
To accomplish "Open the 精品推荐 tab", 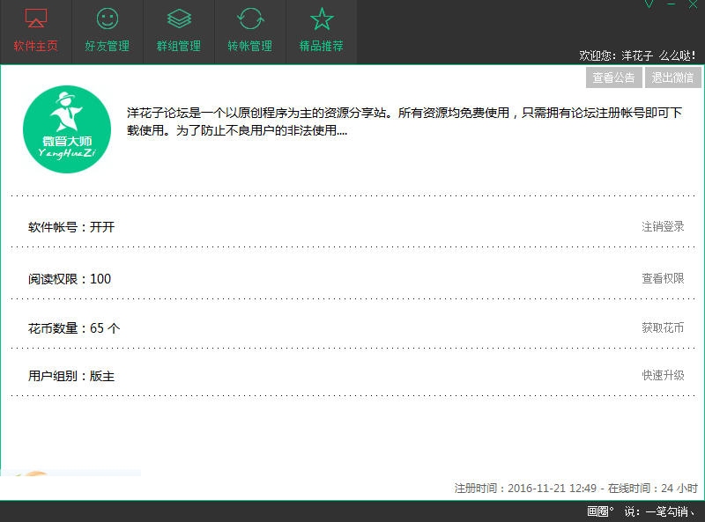I will pyautogui.click(x=321, y=31).
